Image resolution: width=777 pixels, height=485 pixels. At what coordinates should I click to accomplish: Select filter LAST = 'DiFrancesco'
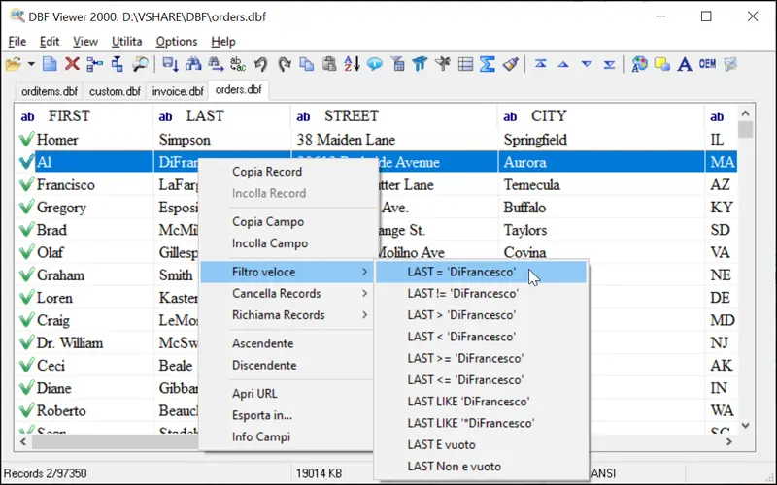pyautogui.click(x=481, y=272)
